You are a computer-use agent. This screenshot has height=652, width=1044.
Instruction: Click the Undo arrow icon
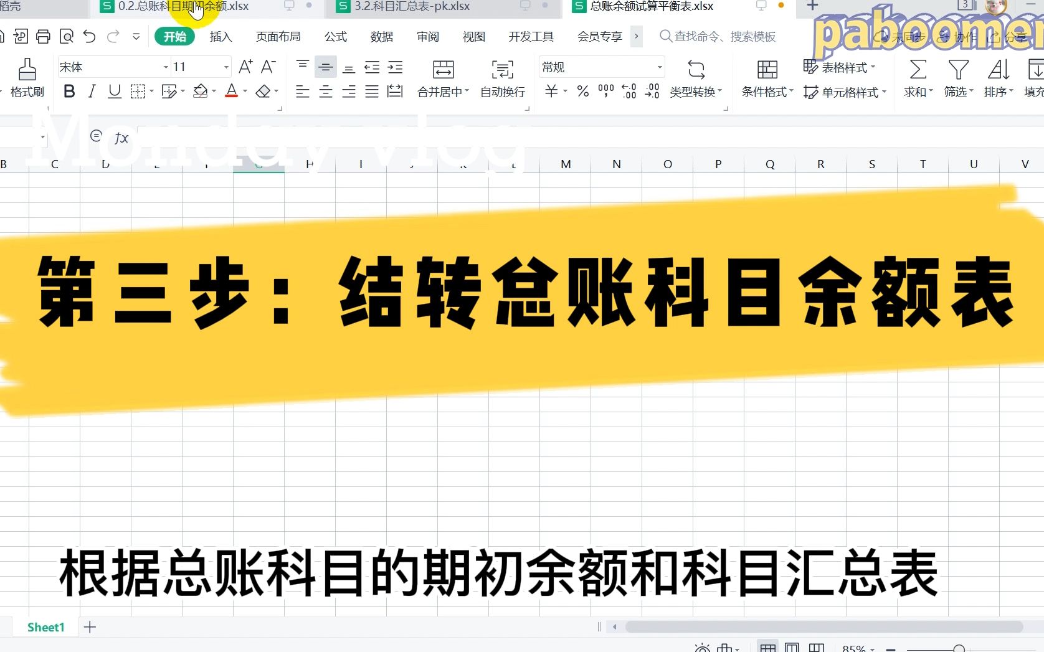click(x=90, y=37)
